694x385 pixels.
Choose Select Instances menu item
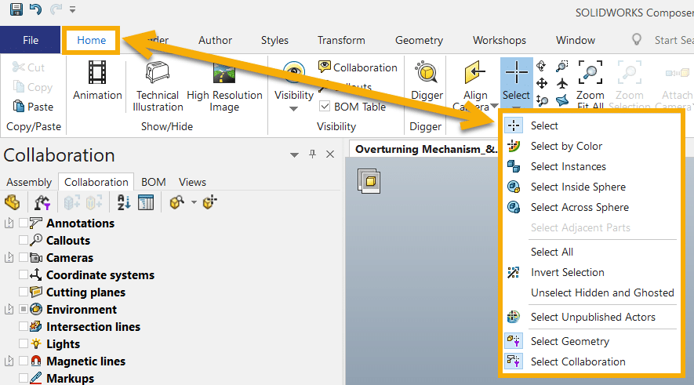pyautogui.click(x=591, y=166)
